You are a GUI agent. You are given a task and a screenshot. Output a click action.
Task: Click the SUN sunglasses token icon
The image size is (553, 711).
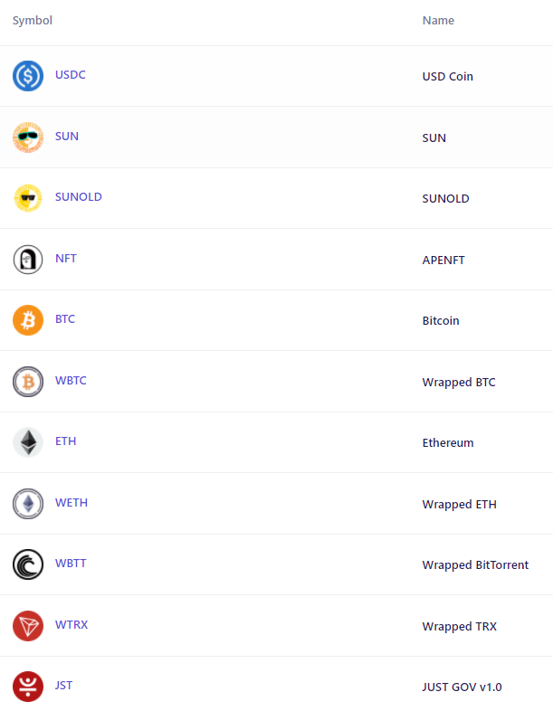click(28, 137)
